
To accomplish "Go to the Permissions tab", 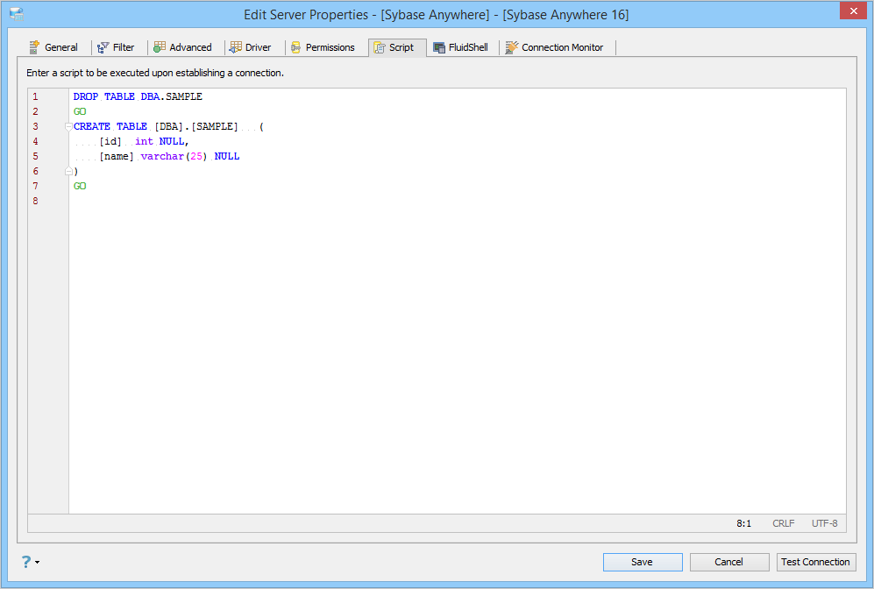I will click(x=323, y=47).
